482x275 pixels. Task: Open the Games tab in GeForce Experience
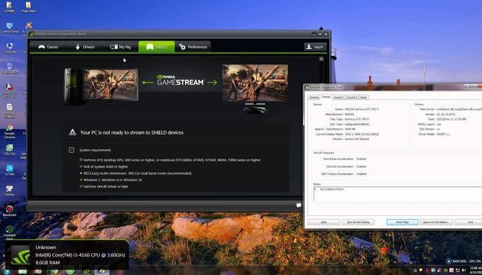point(48,47)
